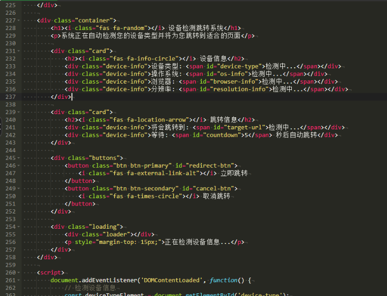Click the heading text 设备检测跳转系统
This screenshot has width=387, height=296.
pos(196,28)
